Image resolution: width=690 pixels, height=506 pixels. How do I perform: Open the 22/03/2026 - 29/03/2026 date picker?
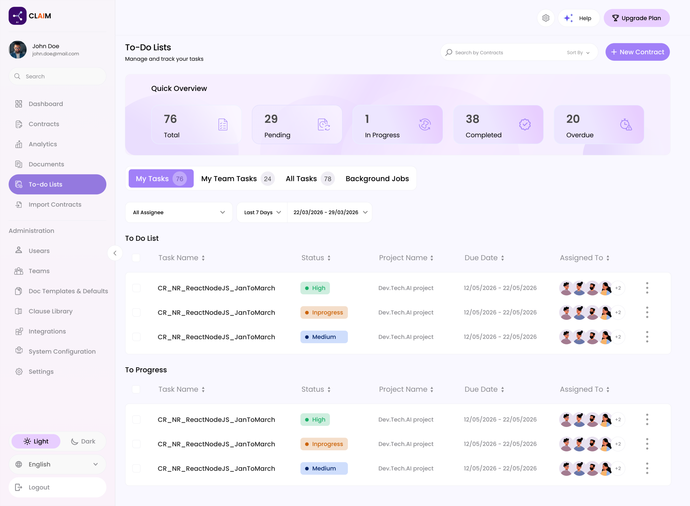[x=330, y=212]
